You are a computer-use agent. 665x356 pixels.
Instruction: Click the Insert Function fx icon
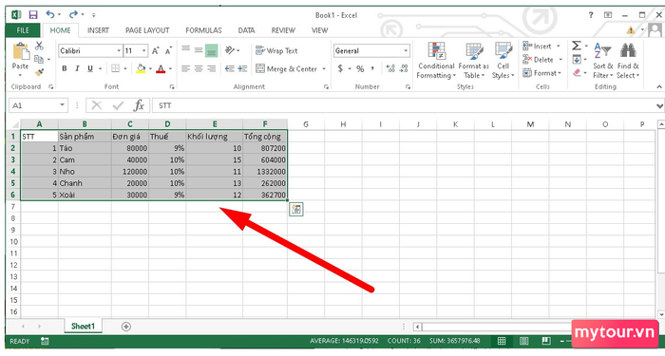pyautogui.click(x=139, y=105)
